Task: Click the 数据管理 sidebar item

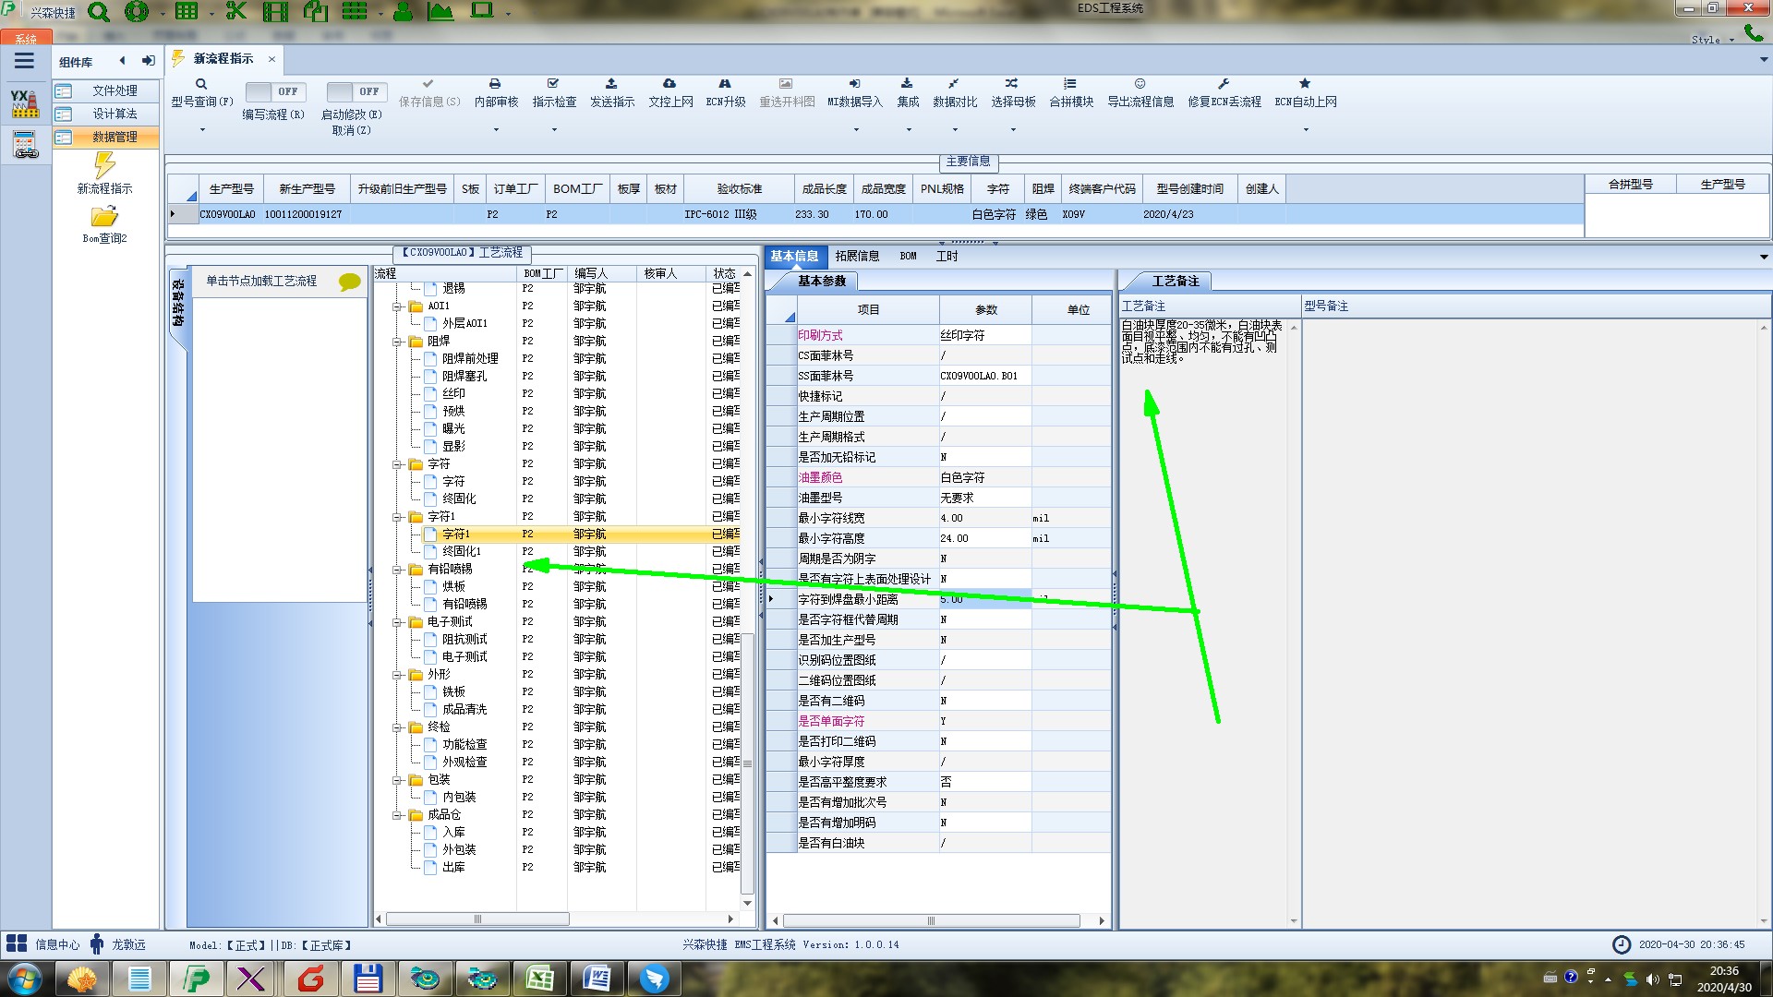Action: (115, 137)
